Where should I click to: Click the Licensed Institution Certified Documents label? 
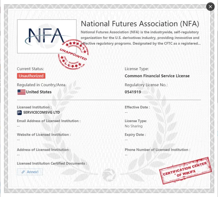52,164
